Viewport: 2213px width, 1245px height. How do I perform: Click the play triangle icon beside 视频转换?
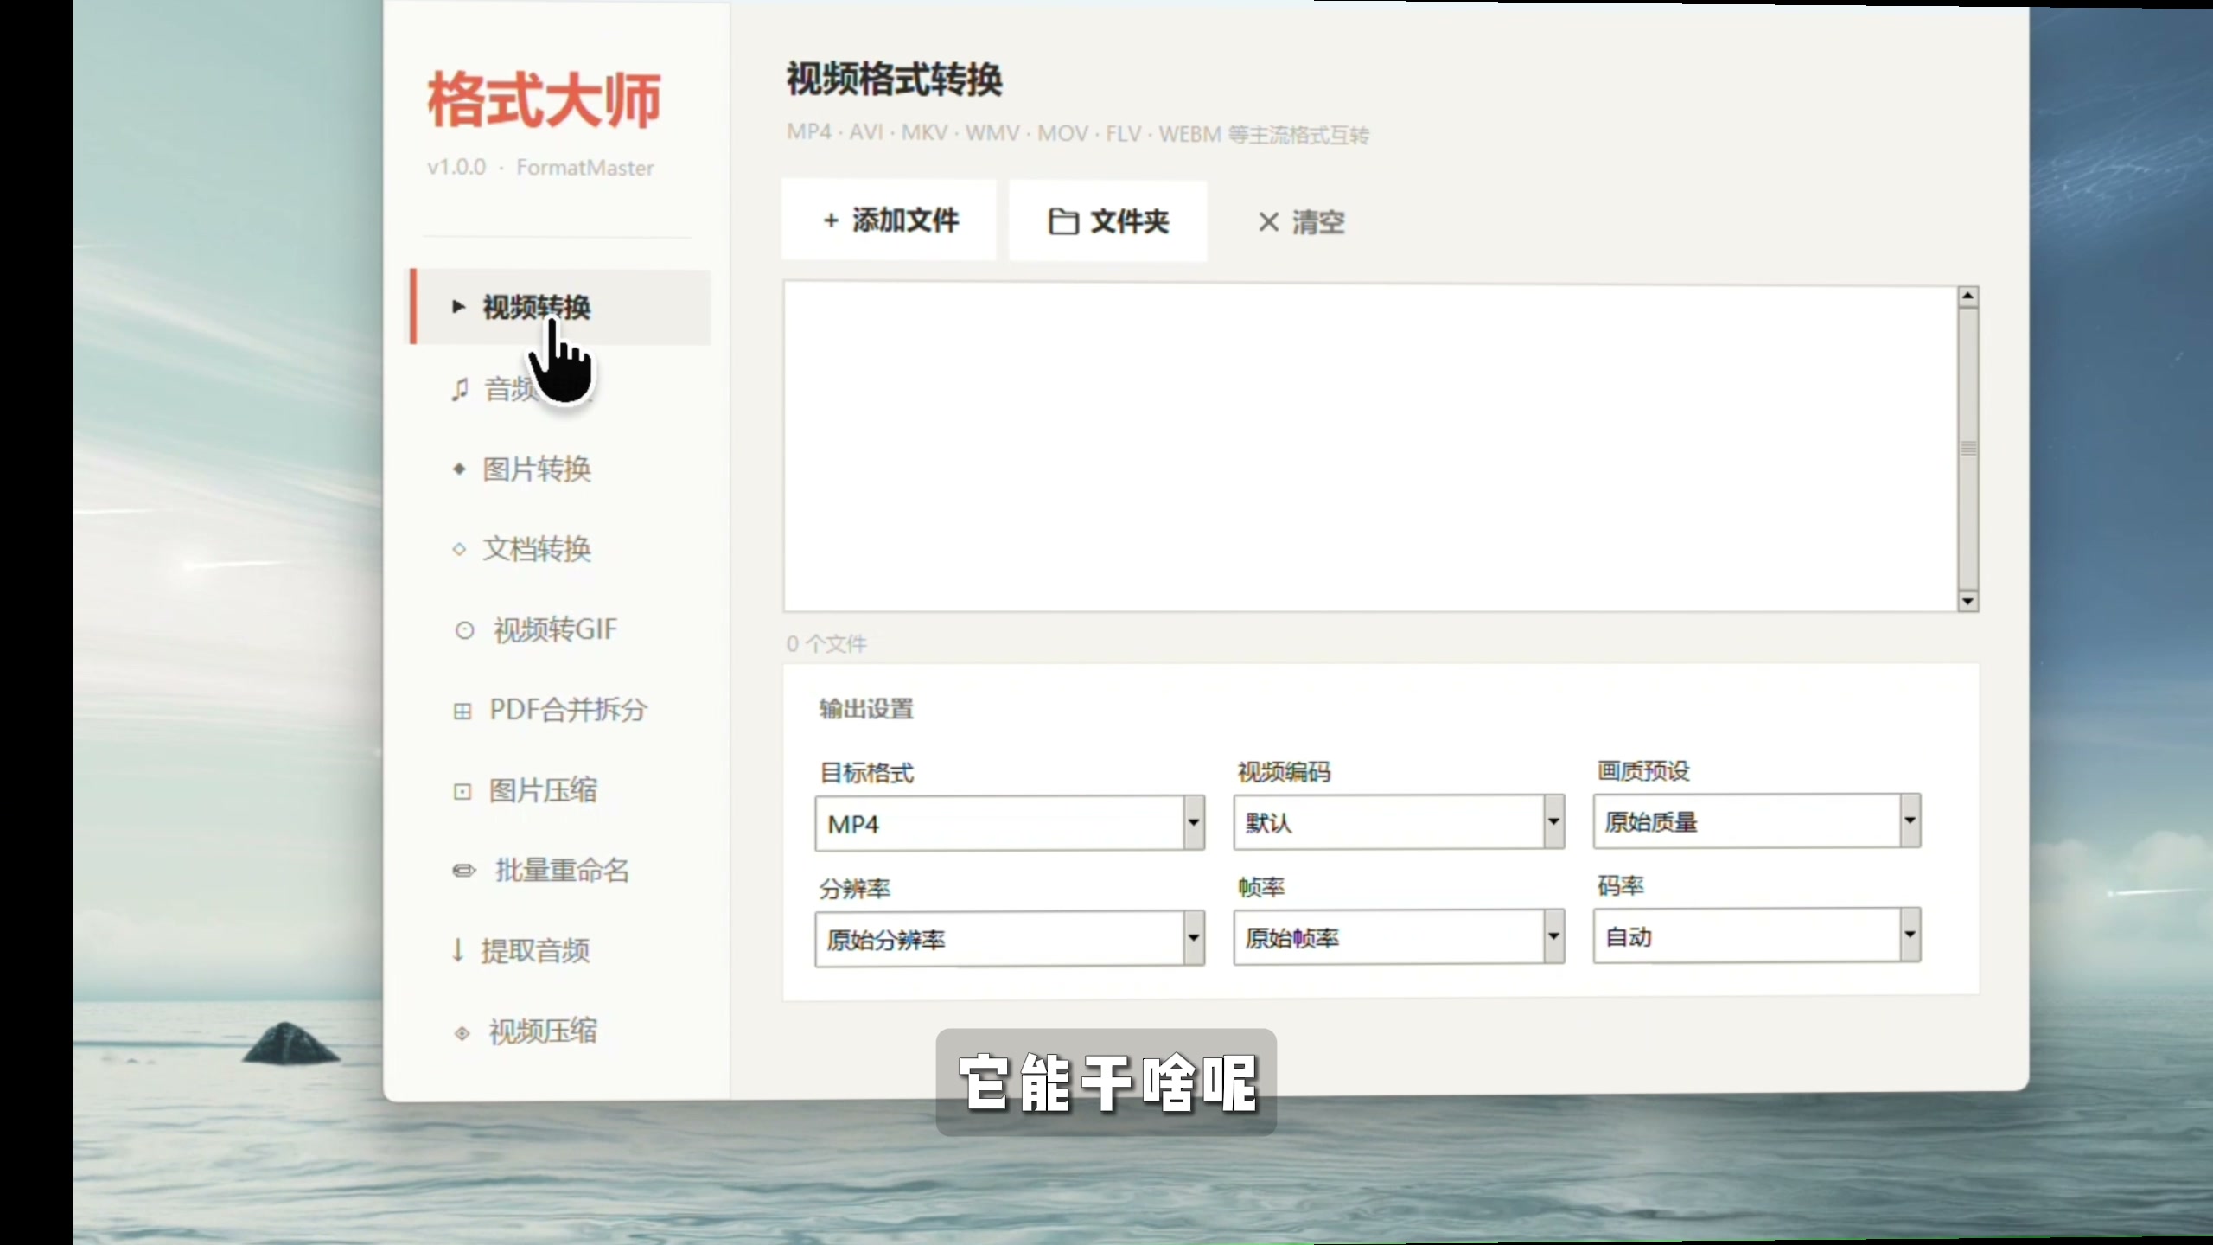click(459, 307)
